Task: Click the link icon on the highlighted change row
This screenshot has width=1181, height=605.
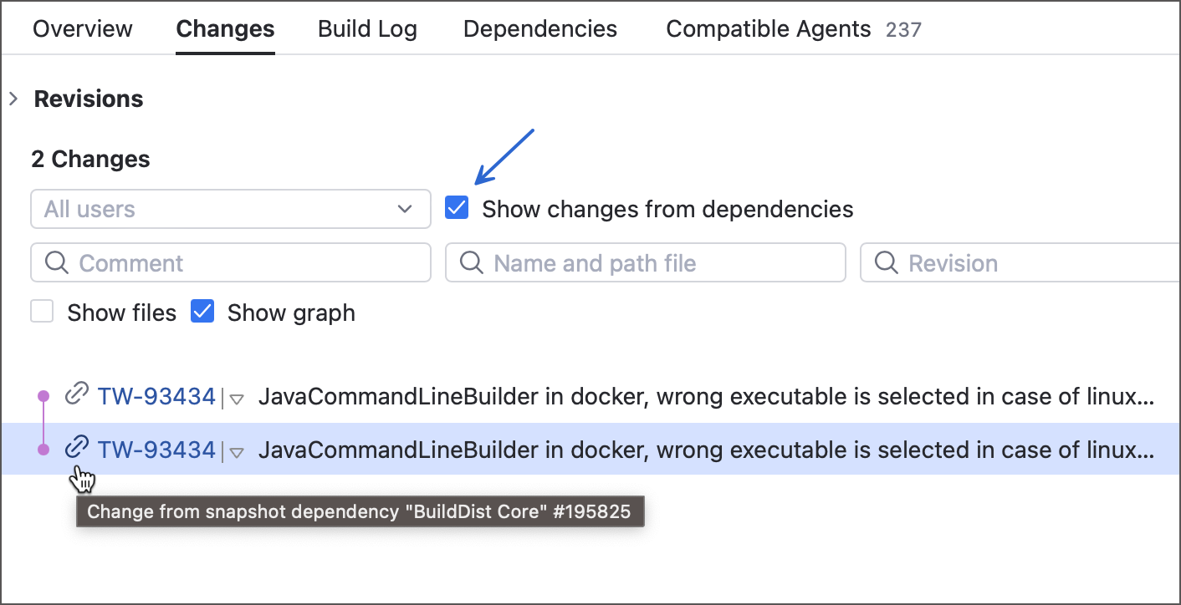Action: [x=76, y=449]
